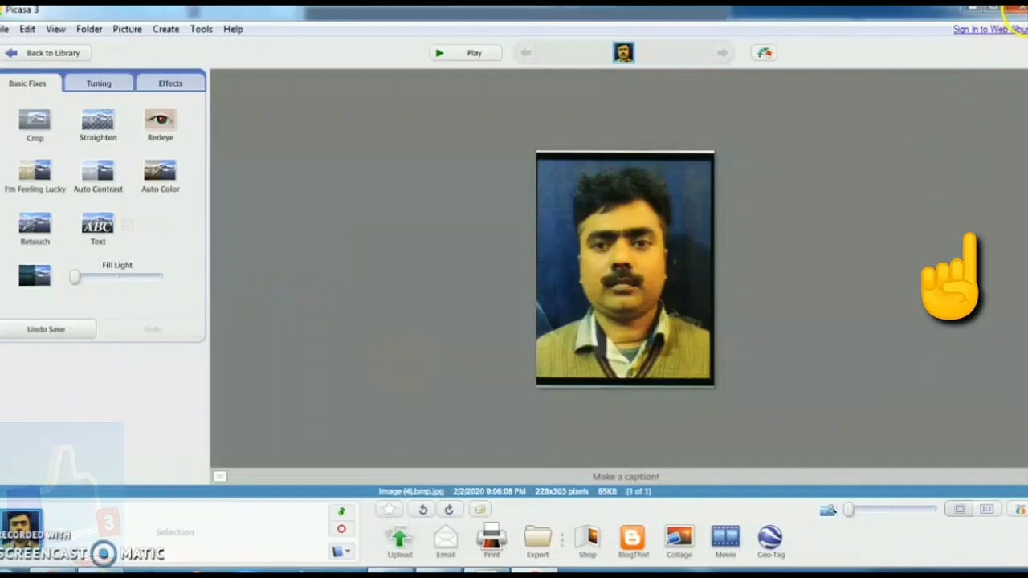Click Sign In to Web Albums link
The width and height of the screenshot is (1028, 578).
coord(989,29)
